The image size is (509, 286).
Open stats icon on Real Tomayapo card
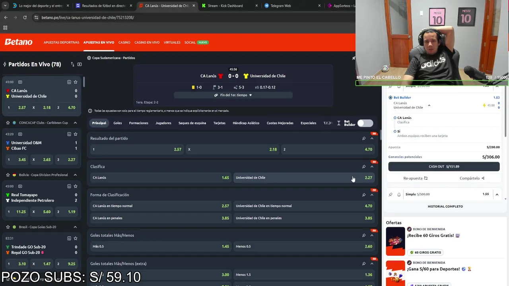point(69,186)
